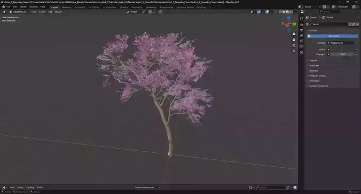This screenshot has width=361, height=194.
Task: Open the Tool properties tab
Action: (301, 18)
